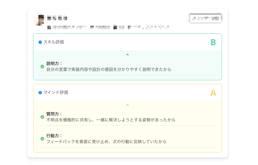Open the blurred user avatar thumbnail
Screen dimensions: 258x165
(x=39, y=20)
